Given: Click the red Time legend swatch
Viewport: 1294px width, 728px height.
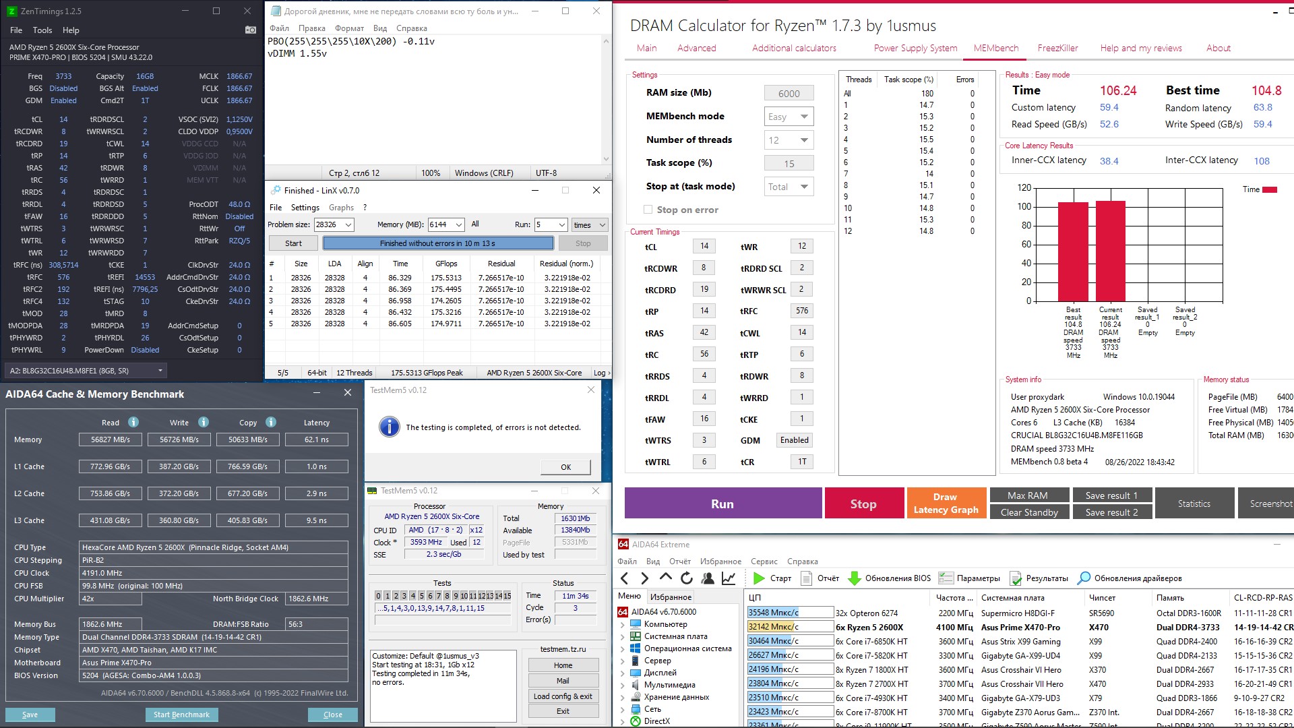Looking at the screenshot, I should click(x=1270, y=189).
